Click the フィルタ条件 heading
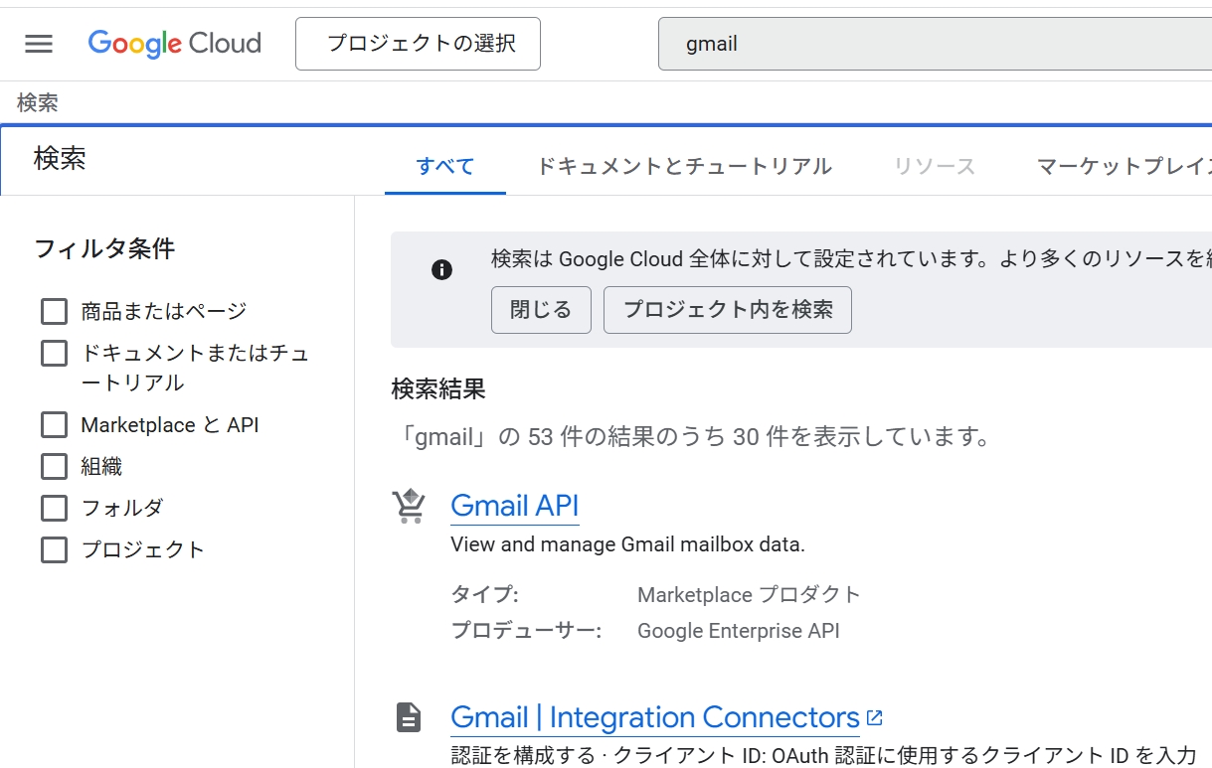Viewport: 1212px width, 768px height. [x=104, y=248]
